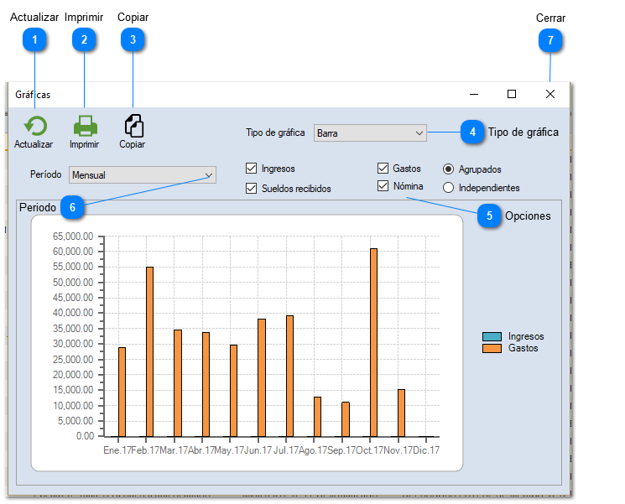Click numbered callout badge 6 near Periodo
Viewport: 625px width, 504px height.
click(x=73, y=206)
